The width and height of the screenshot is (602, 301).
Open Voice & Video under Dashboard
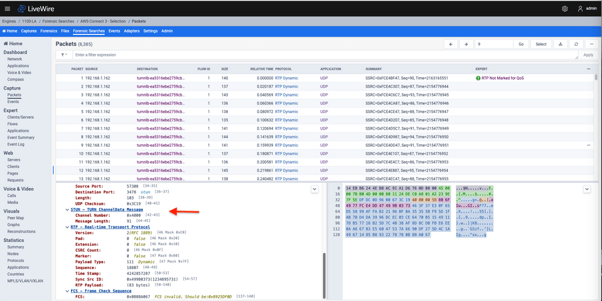pyautogui.click(x=19, y=72)
